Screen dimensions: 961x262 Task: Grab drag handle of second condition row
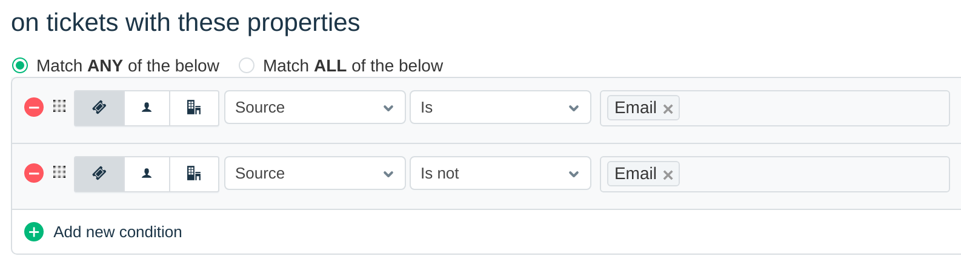[x=59, y=172]
